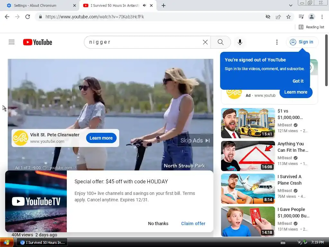Clear the search box with X icon
Image resolution: width=329 pixels, height=247 pixels.
205,42
